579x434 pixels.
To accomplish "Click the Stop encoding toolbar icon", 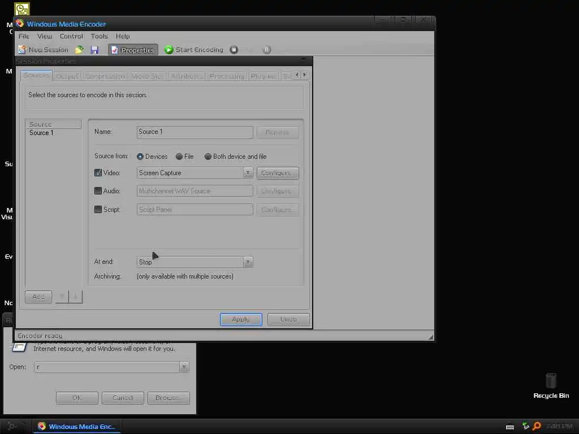I will pyautogui.click(x=234, y=50).
